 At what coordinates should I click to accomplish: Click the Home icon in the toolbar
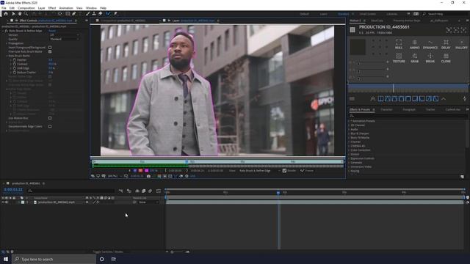click(6, 14)
